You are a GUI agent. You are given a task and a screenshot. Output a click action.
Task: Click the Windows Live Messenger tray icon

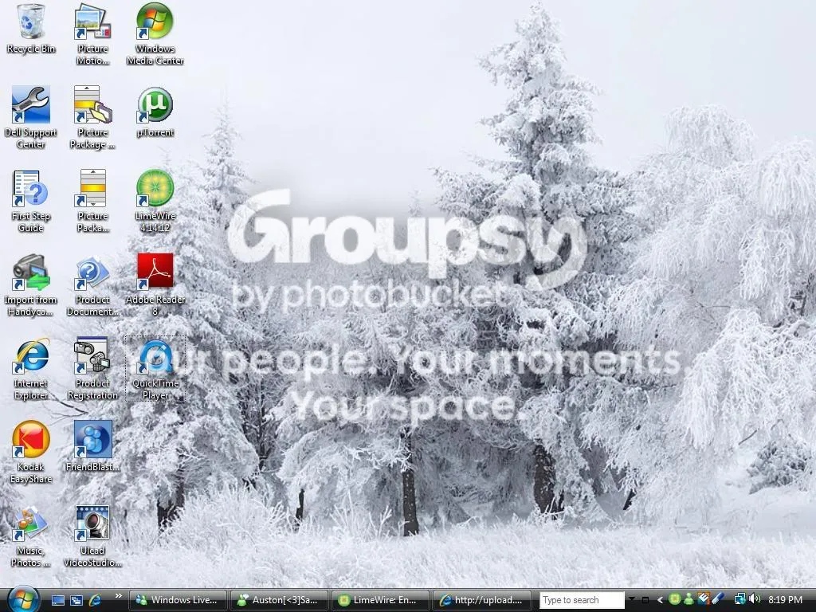click(x=688, y=599)
